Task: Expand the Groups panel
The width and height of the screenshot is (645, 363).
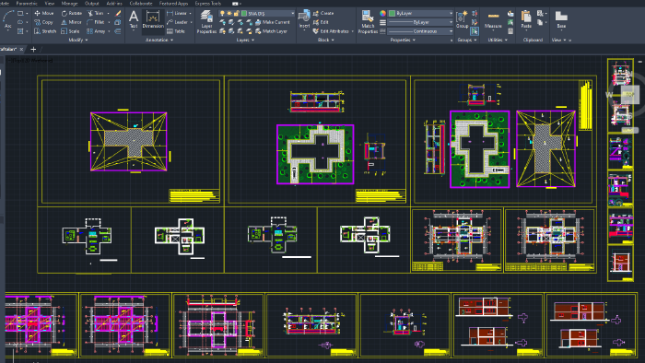Action: [467, 40]
